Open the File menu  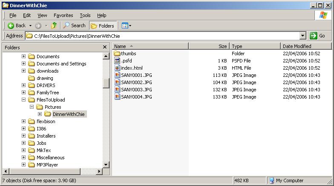point(13,15)
